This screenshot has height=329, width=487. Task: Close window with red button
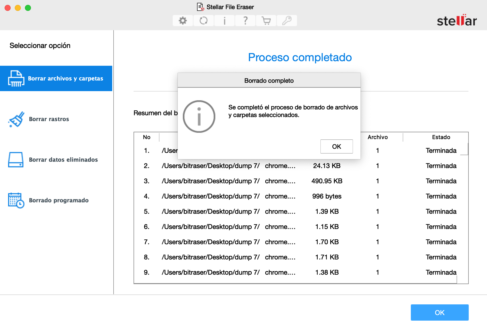(x=8, y=8)
